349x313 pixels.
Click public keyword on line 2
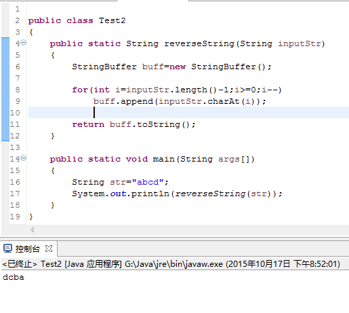[45, 21]
